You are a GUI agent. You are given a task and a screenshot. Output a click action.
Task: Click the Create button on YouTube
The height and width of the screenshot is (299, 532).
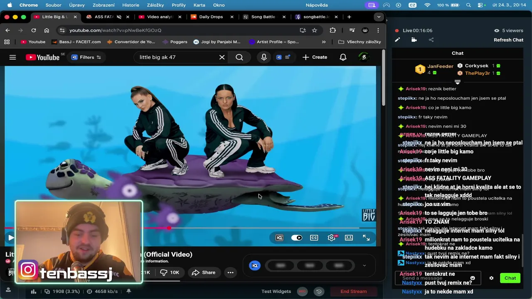(315, 57)
